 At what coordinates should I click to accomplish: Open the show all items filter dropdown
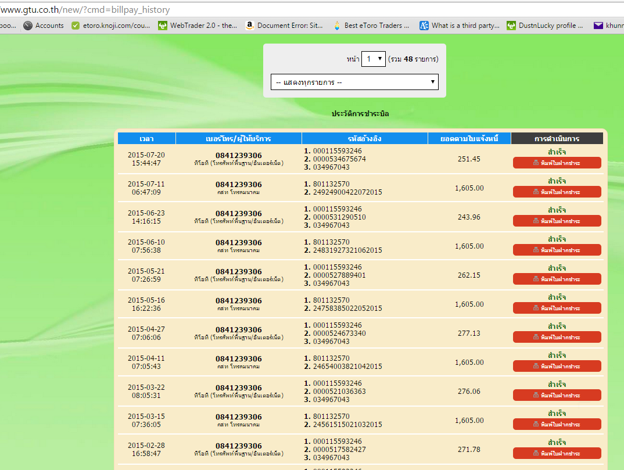[x=354, y=82]
